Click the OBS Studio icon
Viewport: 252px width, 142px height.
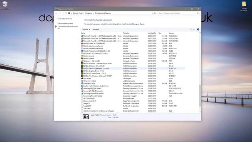click(82, 78)
